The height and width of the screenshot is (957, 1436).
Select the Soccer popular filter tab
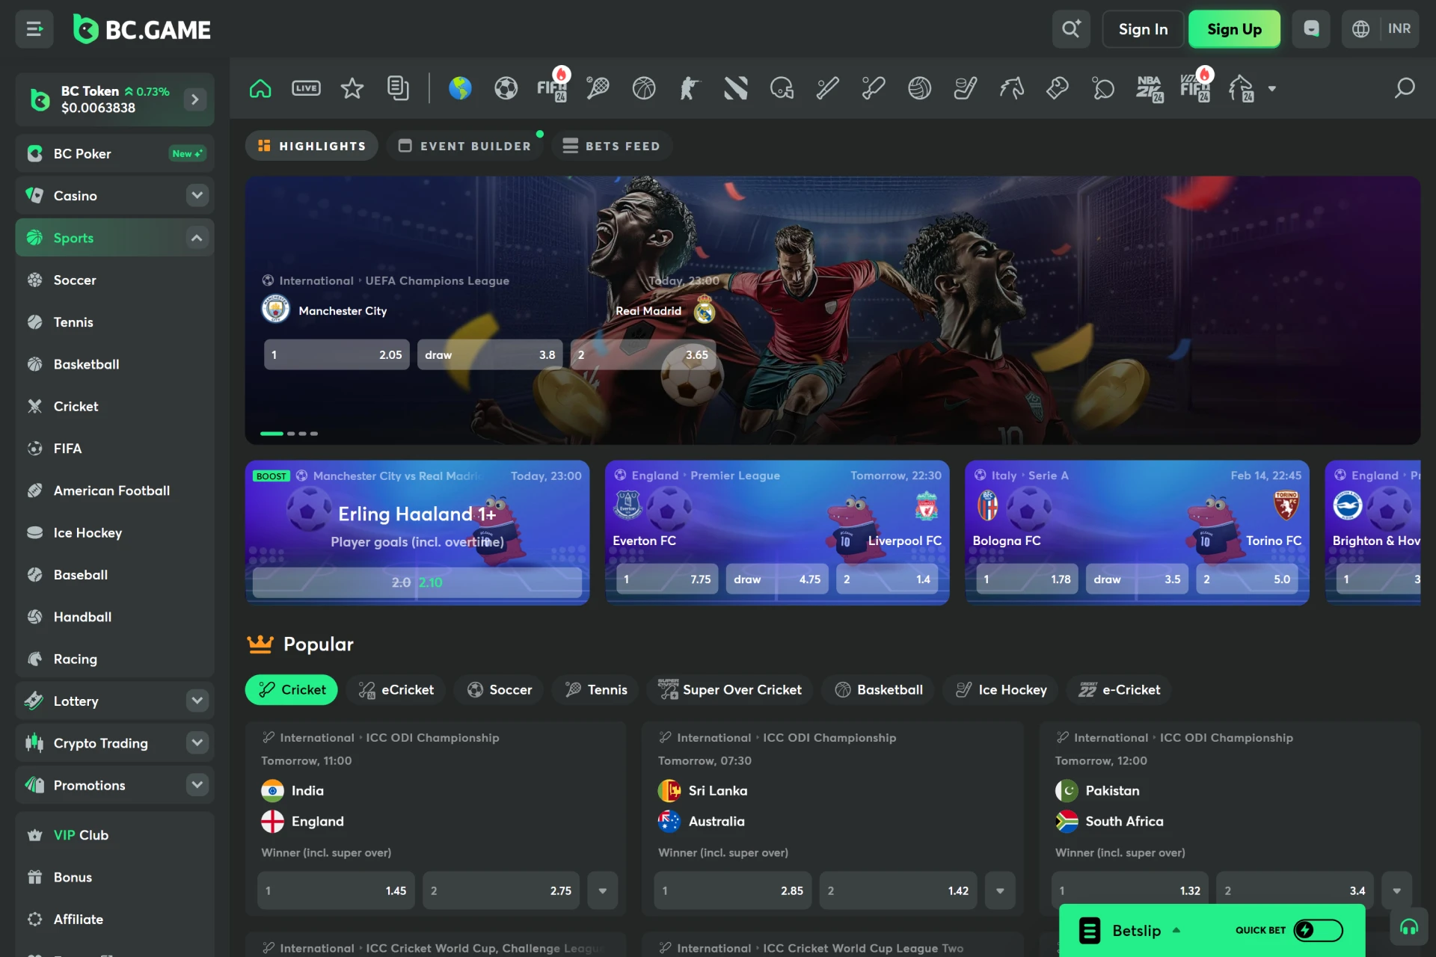click(x=500, y=689)
